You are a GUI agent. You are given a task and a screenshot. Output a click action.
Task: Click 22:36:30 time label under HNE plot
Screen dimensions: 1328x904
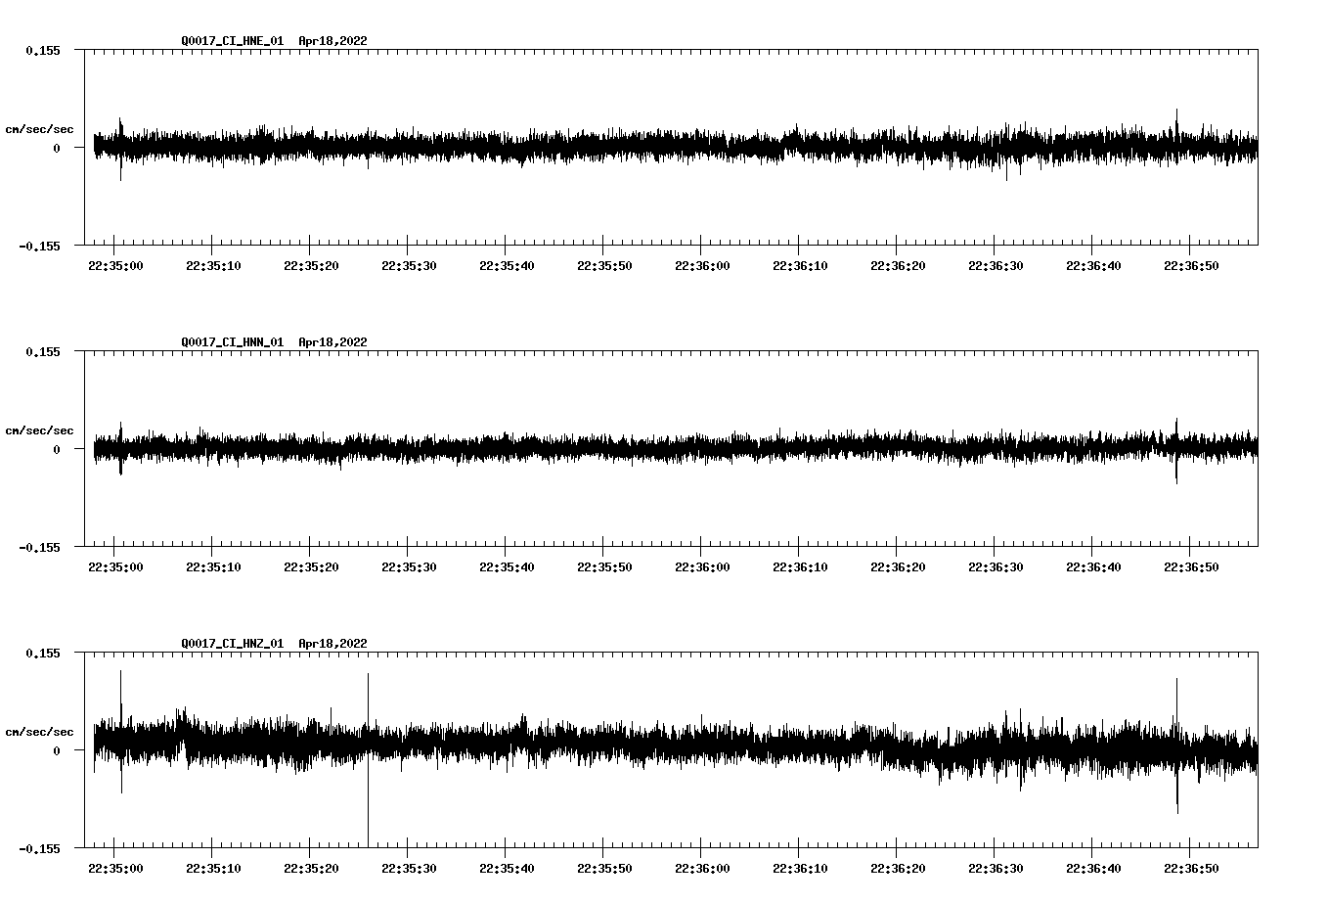(996, 265)
